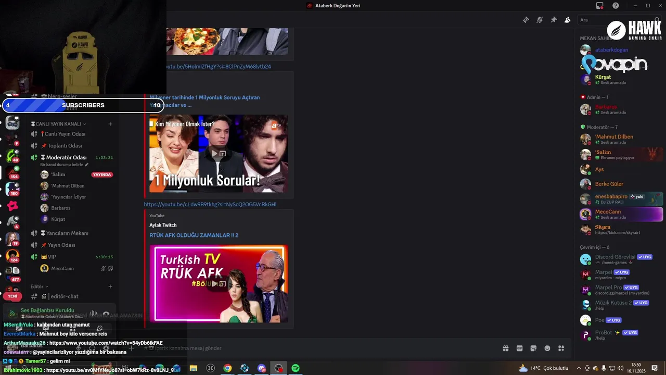666x375 pixels.
Task: Open server with 154 unread badge
Action: (x=12, y=172)
